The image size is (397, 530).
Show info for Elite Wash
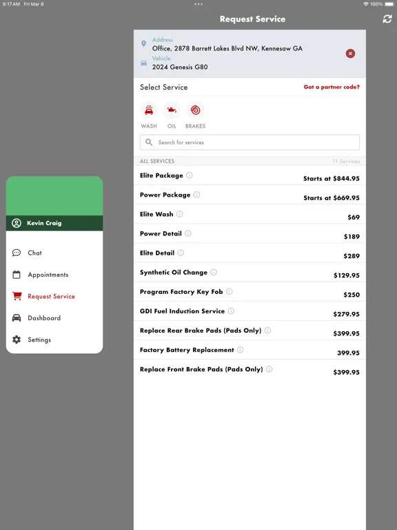click(180, 214)
